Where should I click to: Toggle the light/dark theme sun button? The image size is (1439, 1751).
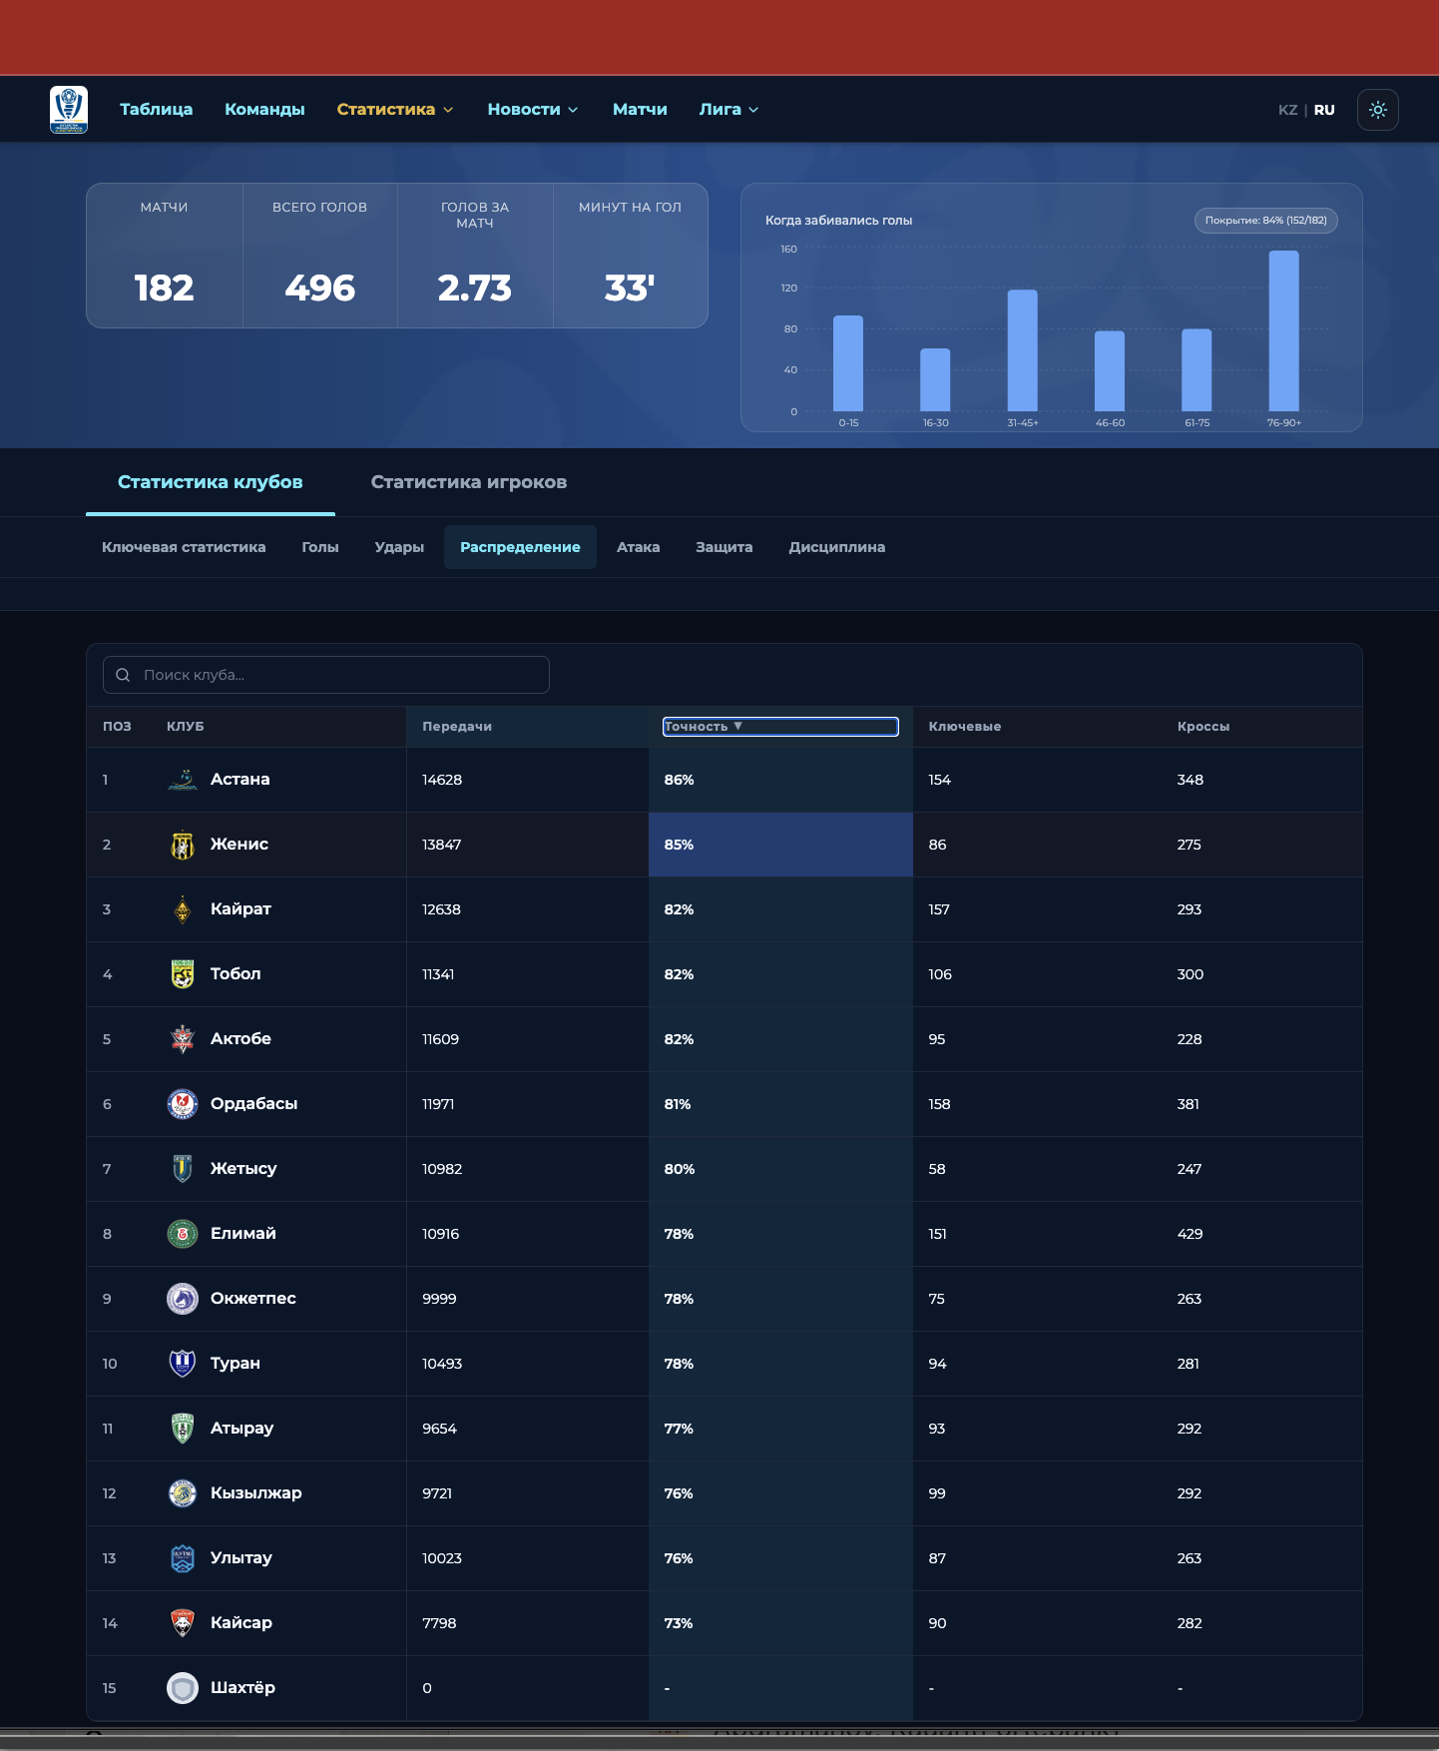1377,110
